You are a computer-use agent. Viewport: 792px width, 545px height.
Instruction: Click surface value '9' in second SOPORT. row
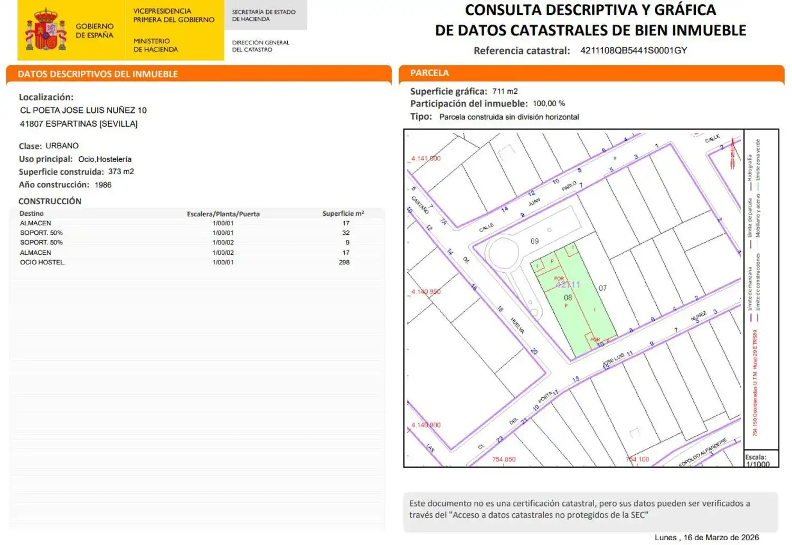(x=347, y=243)
